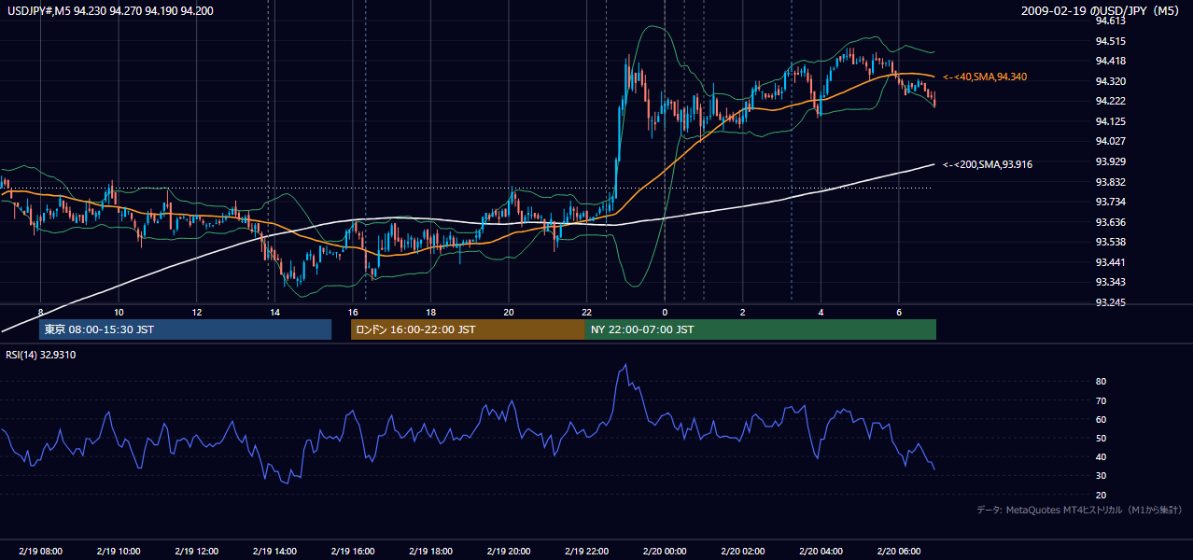The image size is (1193, 560).
Task: Click the 2/20 02:00 date label
Action: tap(742, 551)
